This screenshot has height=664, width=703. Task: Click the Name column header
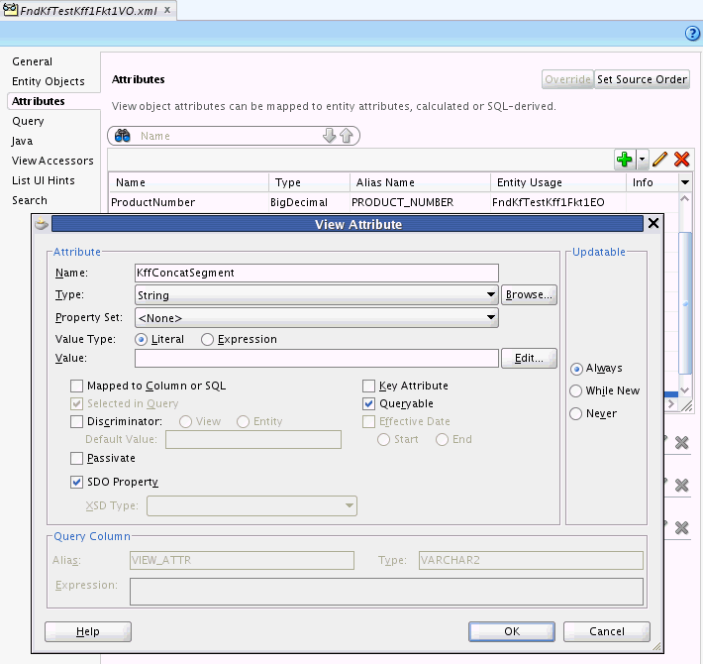coord(189,182)
